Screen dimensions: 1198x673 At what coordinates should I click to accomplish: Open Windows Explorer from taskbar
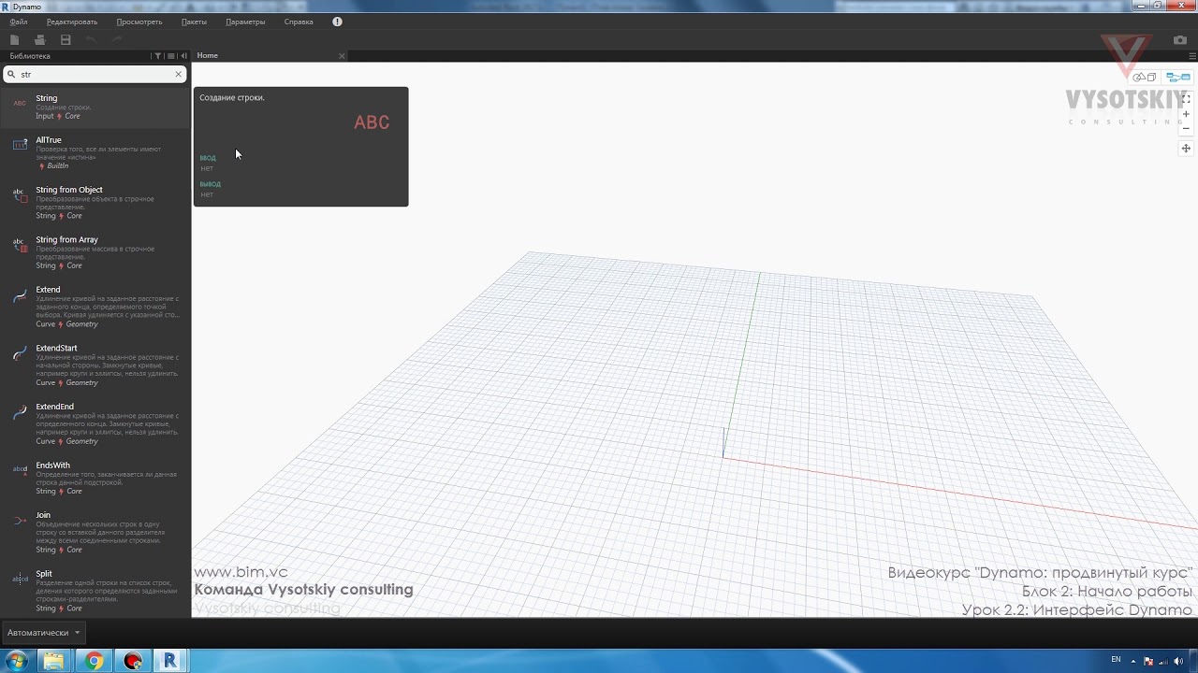54,661
